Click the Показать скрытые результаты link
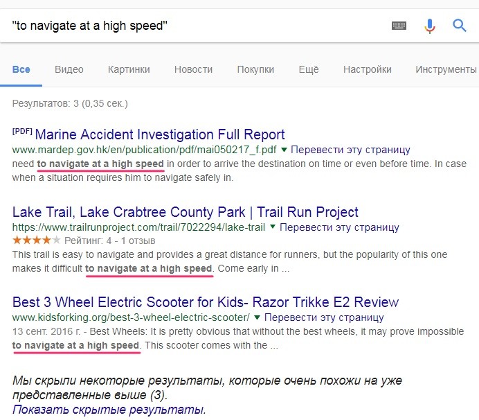 (x=109, y=410)
